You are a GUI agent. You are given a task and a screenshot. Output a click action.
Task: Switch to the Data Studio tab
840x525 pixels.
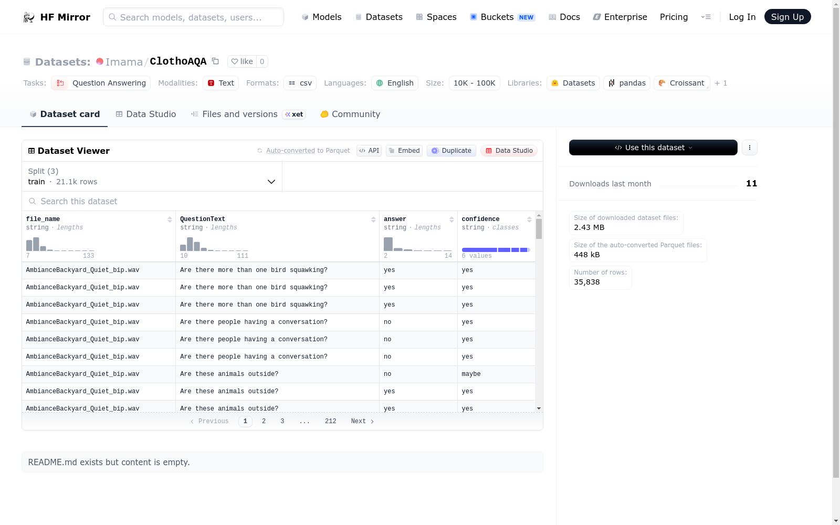145,114
